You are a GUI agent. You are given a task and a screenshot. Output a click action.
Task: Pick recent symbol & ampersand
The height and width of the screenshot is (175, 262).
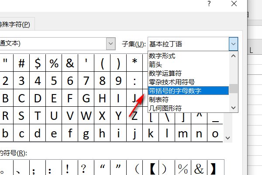[199, 168]
